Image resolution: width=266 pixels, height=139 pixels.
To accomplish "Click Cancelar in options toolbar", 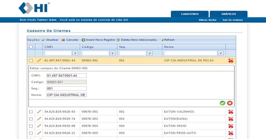I will 70,40.
